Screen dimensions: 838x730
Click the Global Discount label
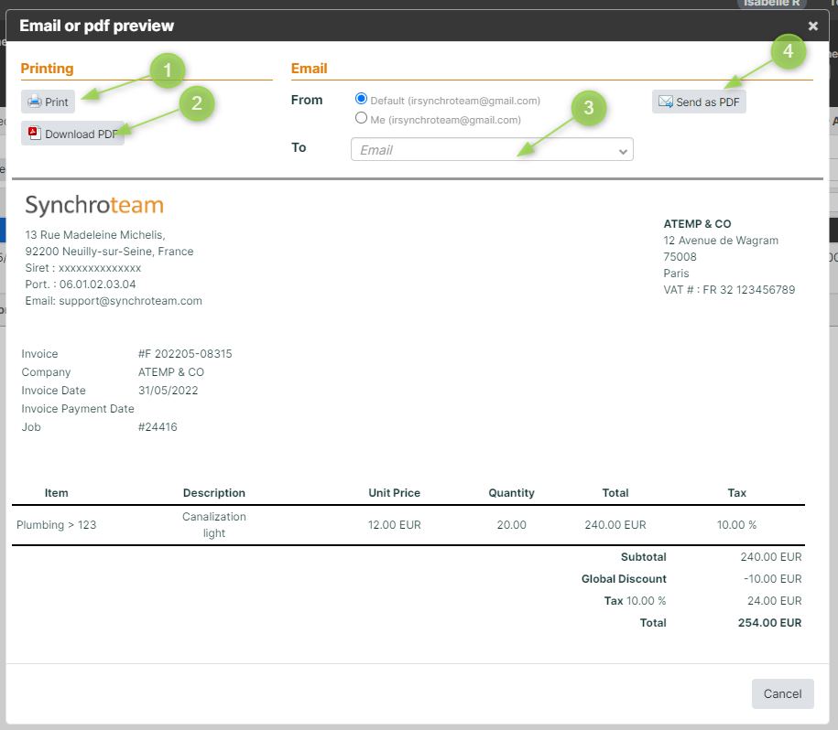624,579
